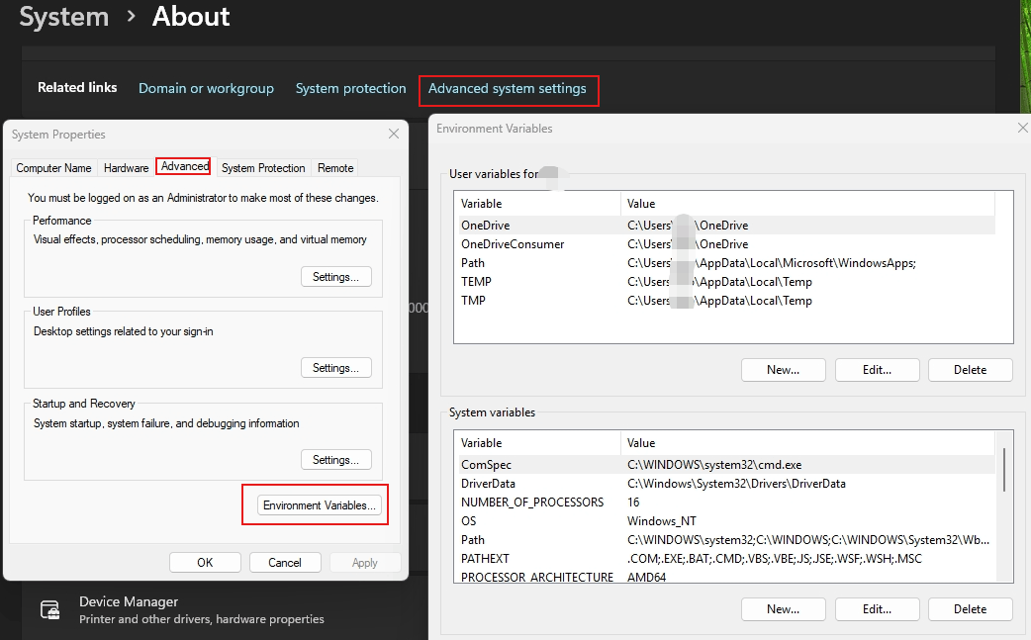The width and height of the screenshot is (1031, 640).
Task: Switch to the Hardware tab
Action: pyautogui.click(x=126, y=167)
